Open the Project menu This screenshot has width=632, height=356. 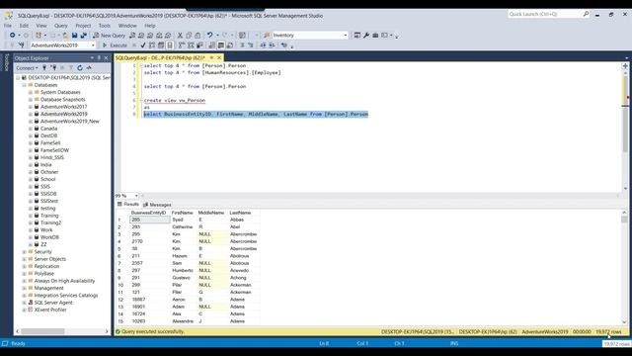coord(83,26)
